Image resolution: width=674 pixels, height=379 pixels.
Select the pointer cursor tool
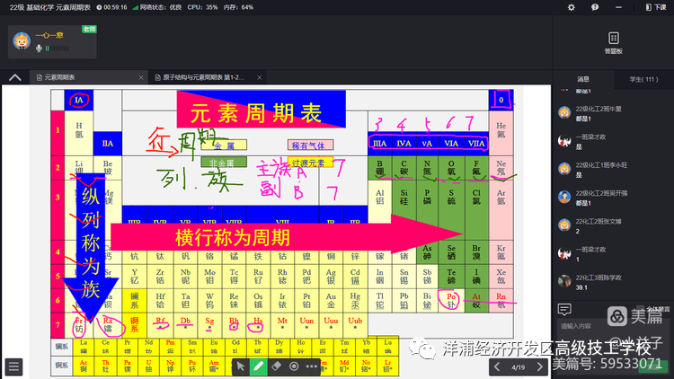[240, 366]
